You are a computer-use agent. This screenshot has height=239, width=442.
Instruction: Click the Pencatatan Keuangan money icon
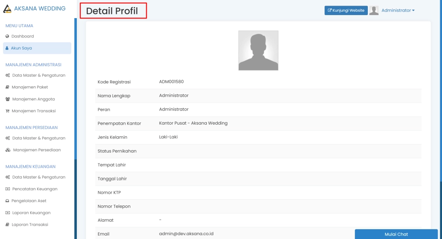click(x=7, y=189)
